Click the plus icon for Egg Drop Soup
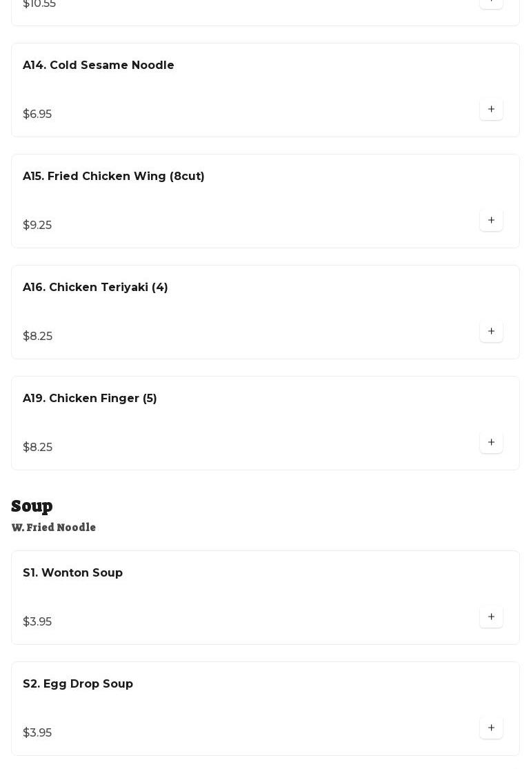The width and height of the screenshot is (531, 769). coord(491,728)
